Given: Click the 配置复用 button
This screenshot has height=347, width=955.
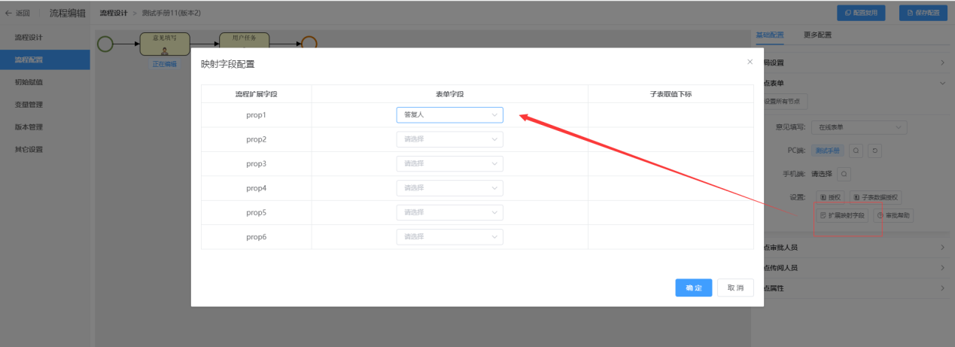Looking at the screenshot, I should (861, 13).
